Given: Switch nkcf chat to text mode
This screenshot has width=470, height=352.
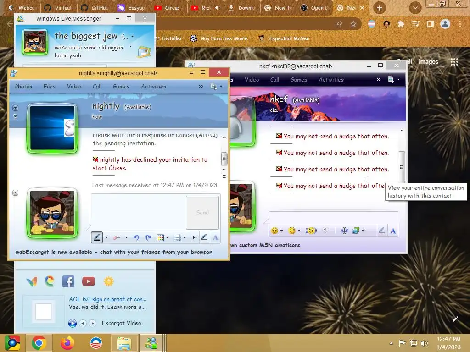Looking at the screenshot, I should (x=393, y=231).
